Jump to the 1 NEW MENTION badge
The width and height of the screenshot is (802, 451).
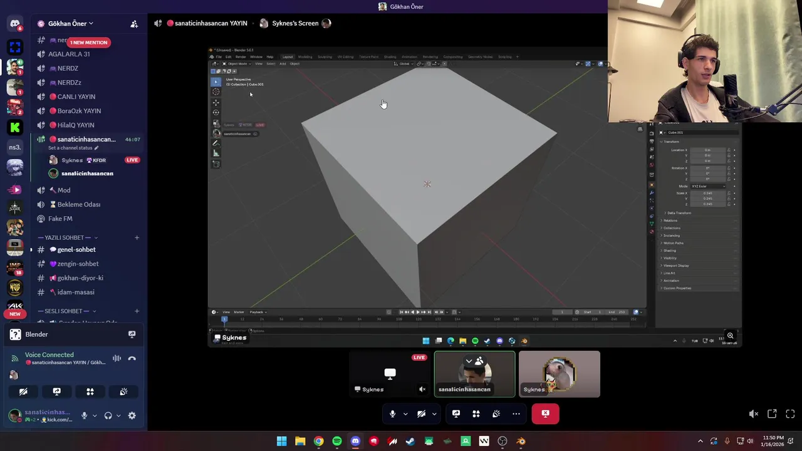click(88, 43)
